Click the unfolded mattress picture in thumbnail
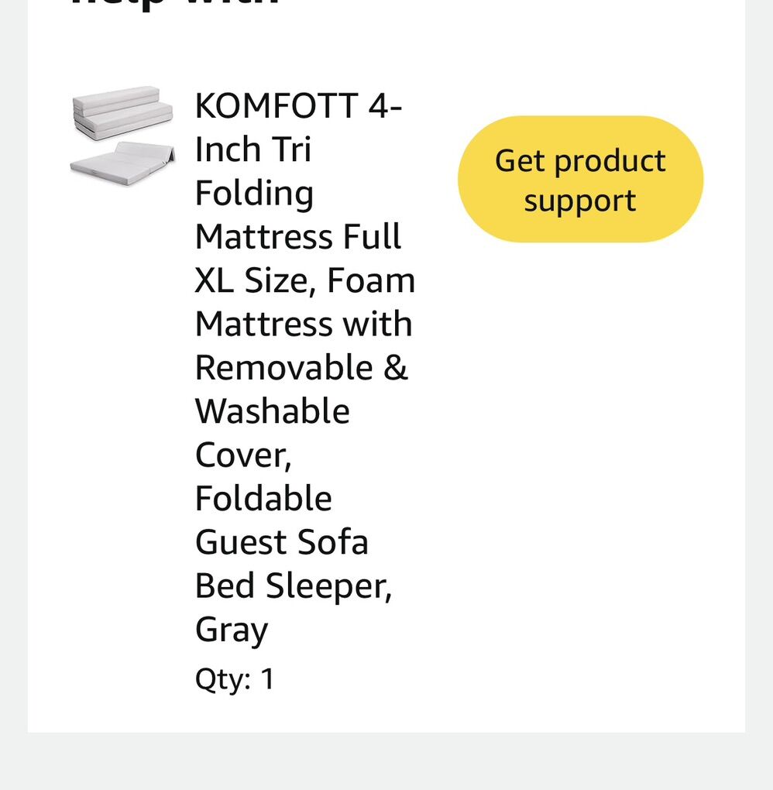 click(122, 160)
